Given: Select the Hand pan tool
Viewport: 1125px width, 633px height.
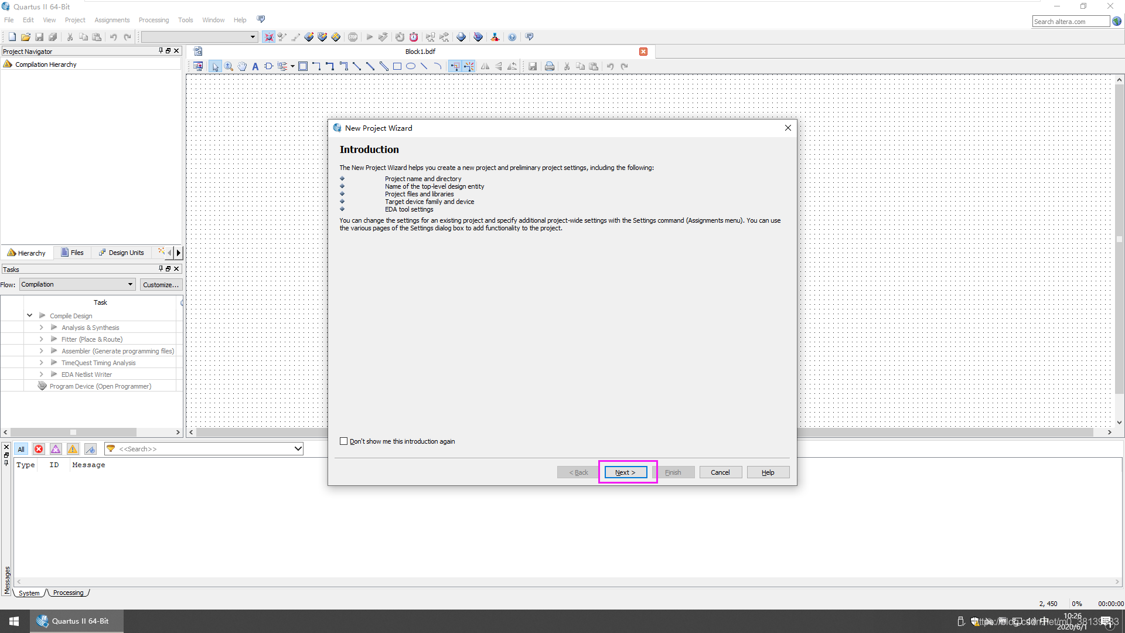Looking at the screenshot, I should click(x=242, y=67).
